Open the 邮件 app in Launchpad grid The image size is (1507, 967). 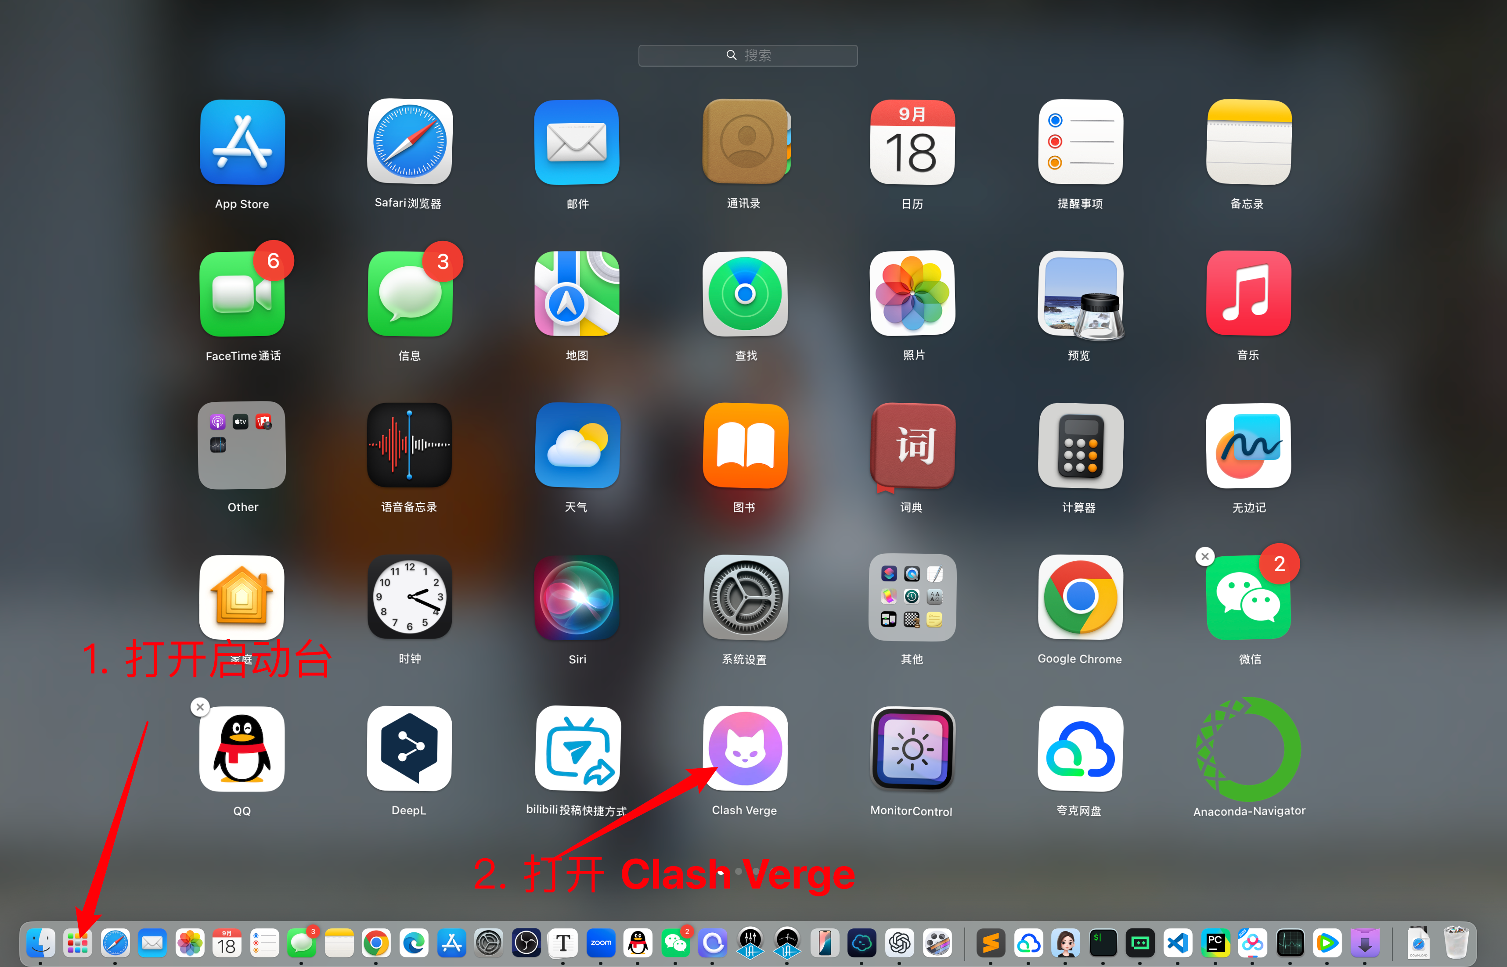point(577,143)
